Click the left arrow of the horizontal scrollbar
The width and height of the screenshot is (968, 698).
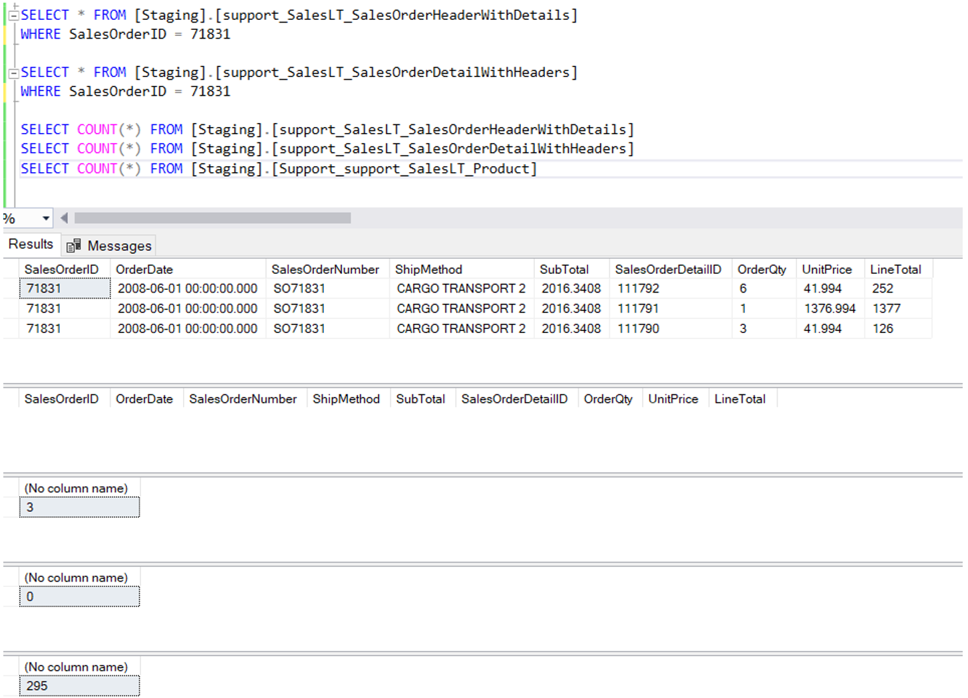[64, 219]
